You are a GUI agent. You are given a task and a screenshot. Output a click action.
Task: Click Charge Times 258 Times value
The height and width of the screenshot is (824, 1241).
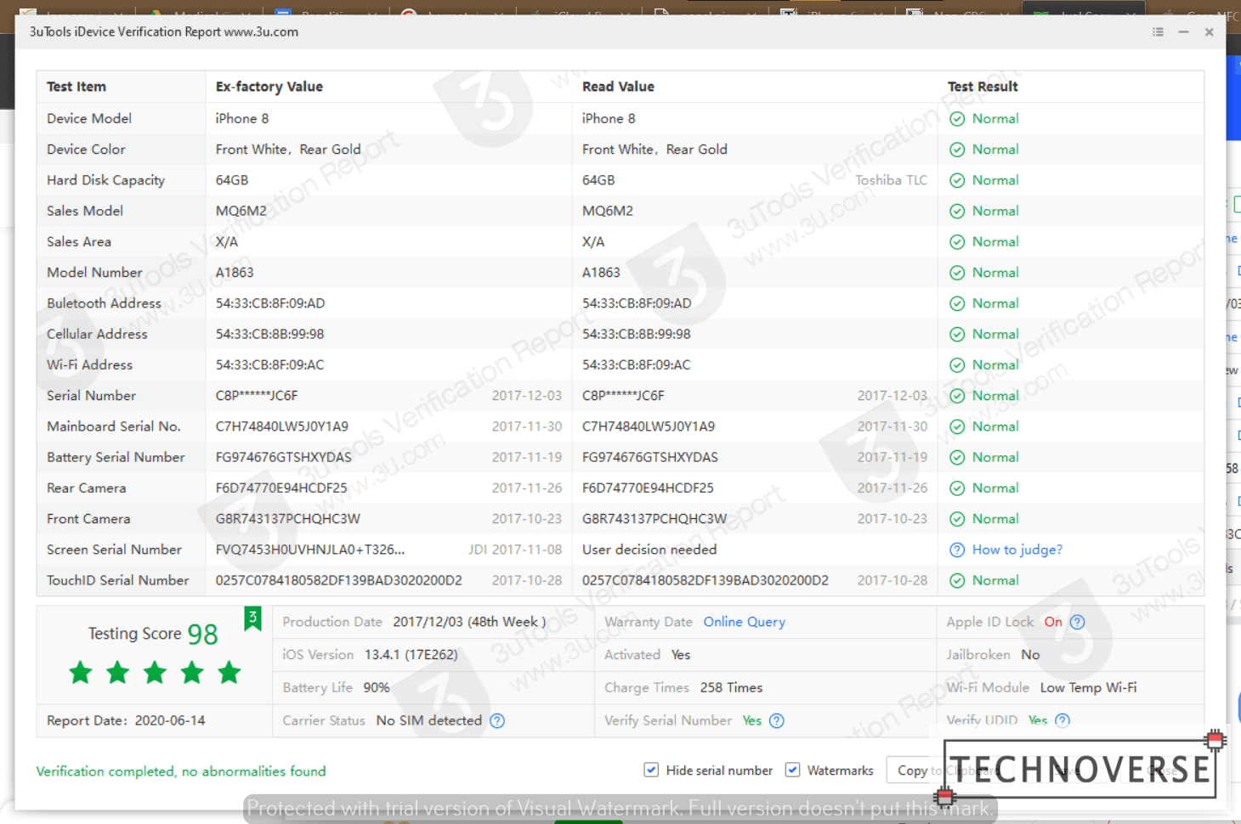tap(731, 688)
